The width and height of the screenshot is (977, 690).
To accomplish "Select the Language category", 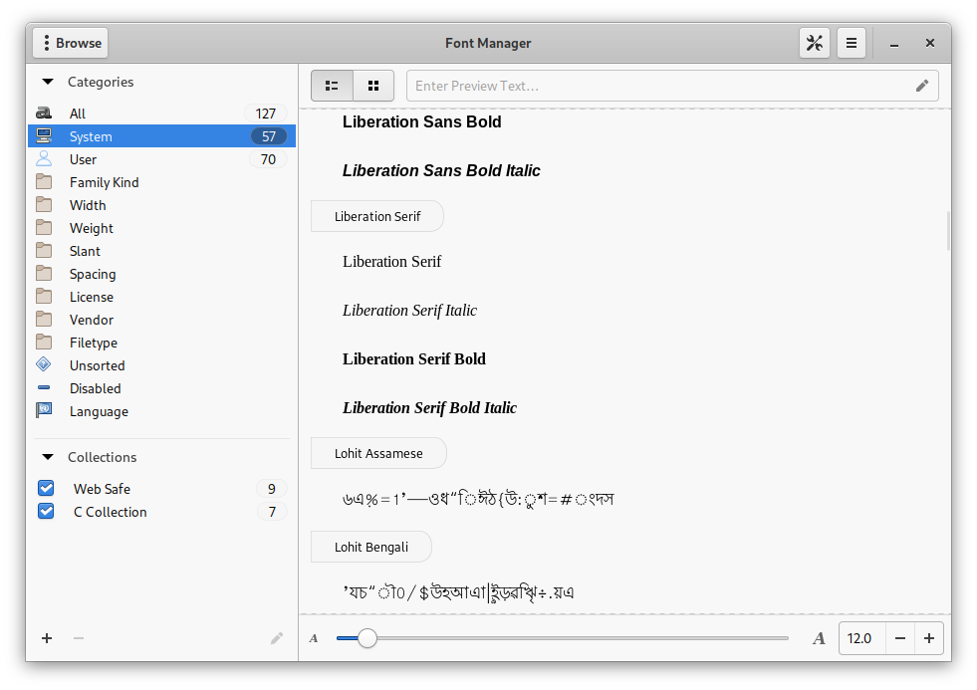I will [99, 411].
